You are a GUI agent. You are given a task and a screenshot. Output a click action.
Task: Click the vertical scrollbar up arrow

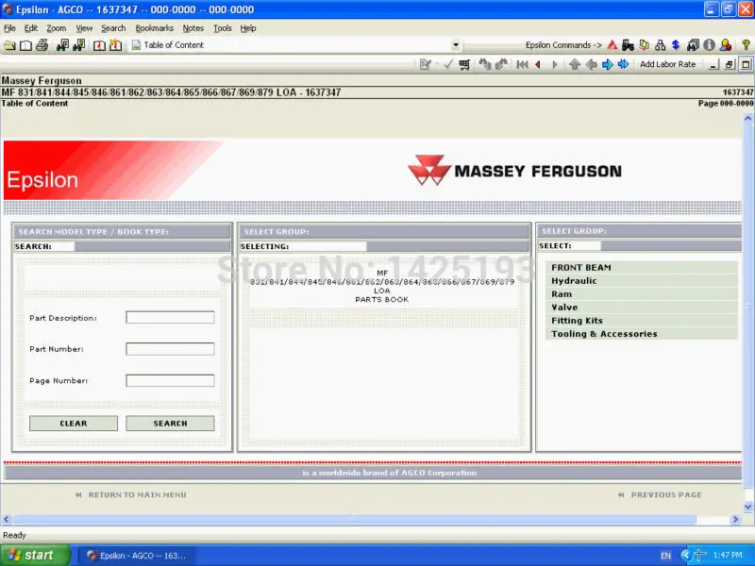[747, 119]
